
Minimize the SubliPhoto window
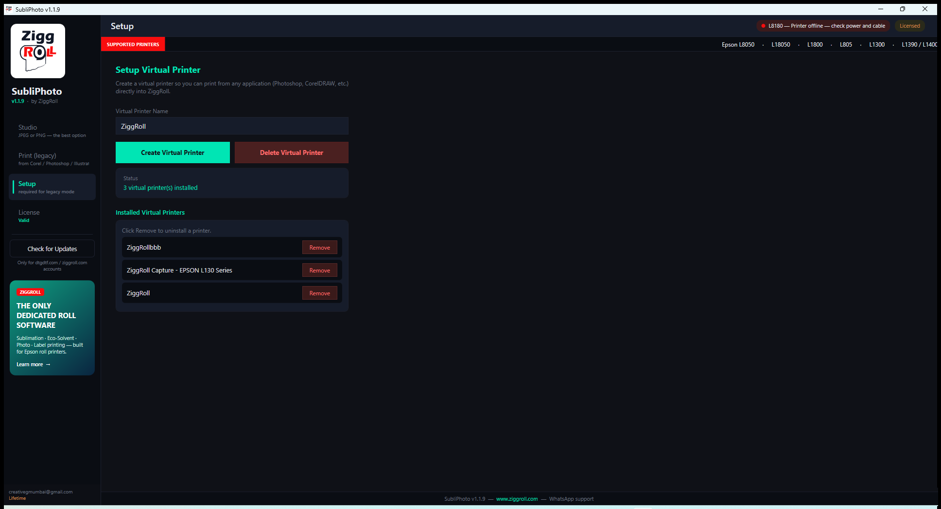click(x=881, y=9)
